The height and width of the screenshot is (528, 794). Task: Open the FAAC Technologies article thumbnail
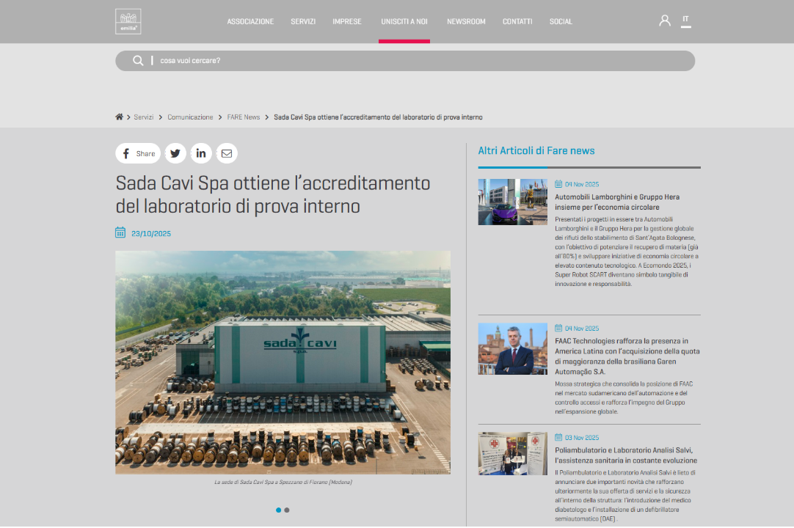(512, 349)
